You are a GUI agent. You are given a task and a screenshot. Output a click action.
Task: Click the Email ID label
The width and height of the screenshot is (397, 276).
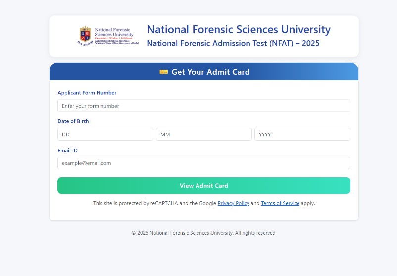point(67,151)
